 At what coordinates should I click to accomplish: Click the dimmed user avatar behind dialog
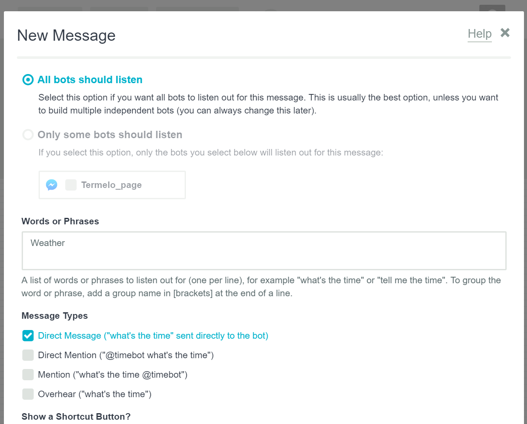click(x=492, y=8)
